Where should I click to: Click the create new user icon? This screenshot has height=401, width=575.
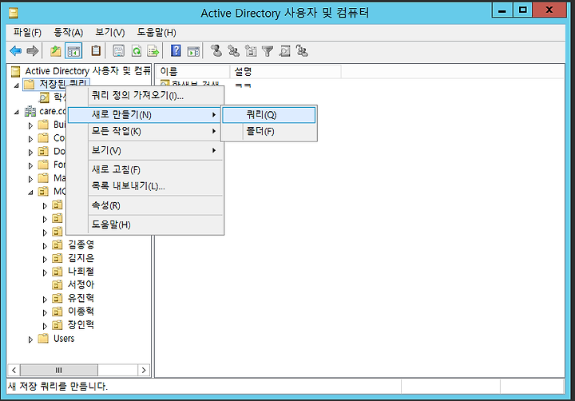click(x=216, y=50)
